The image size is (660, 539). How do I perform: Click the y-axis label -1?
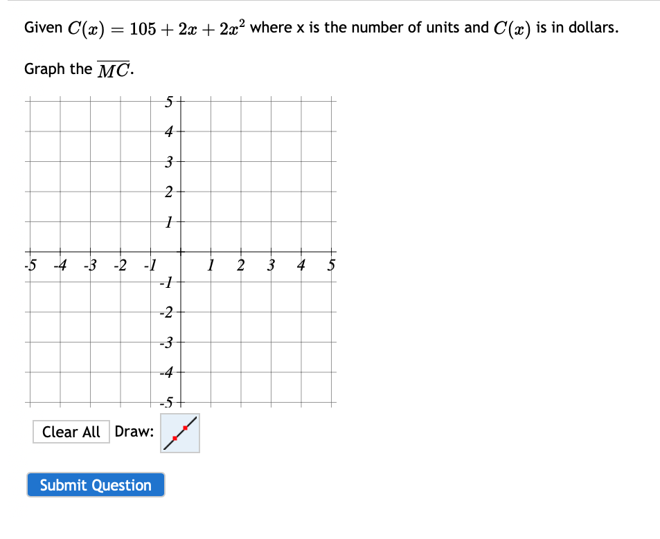tap(166, 282)
